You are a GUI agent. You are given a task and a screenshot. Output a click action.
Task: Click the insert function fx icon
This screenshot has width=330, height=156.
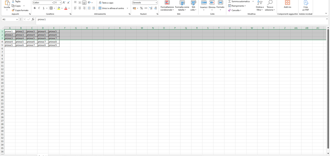(x=33, y=19)
